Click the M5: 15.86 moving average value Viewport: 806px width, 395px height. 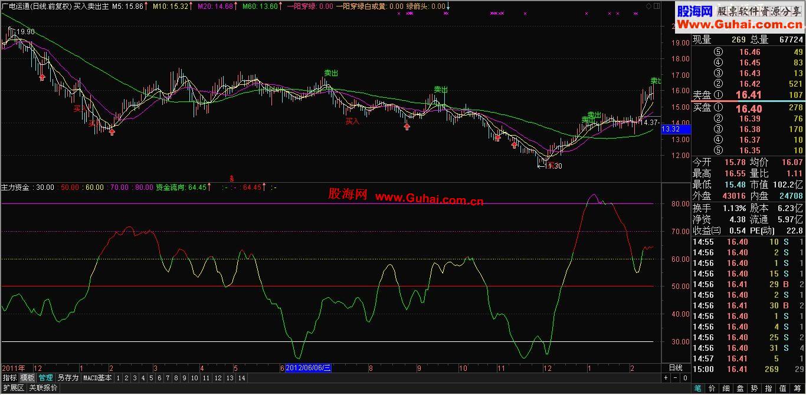pyautogui.click(x=127, y=6)
